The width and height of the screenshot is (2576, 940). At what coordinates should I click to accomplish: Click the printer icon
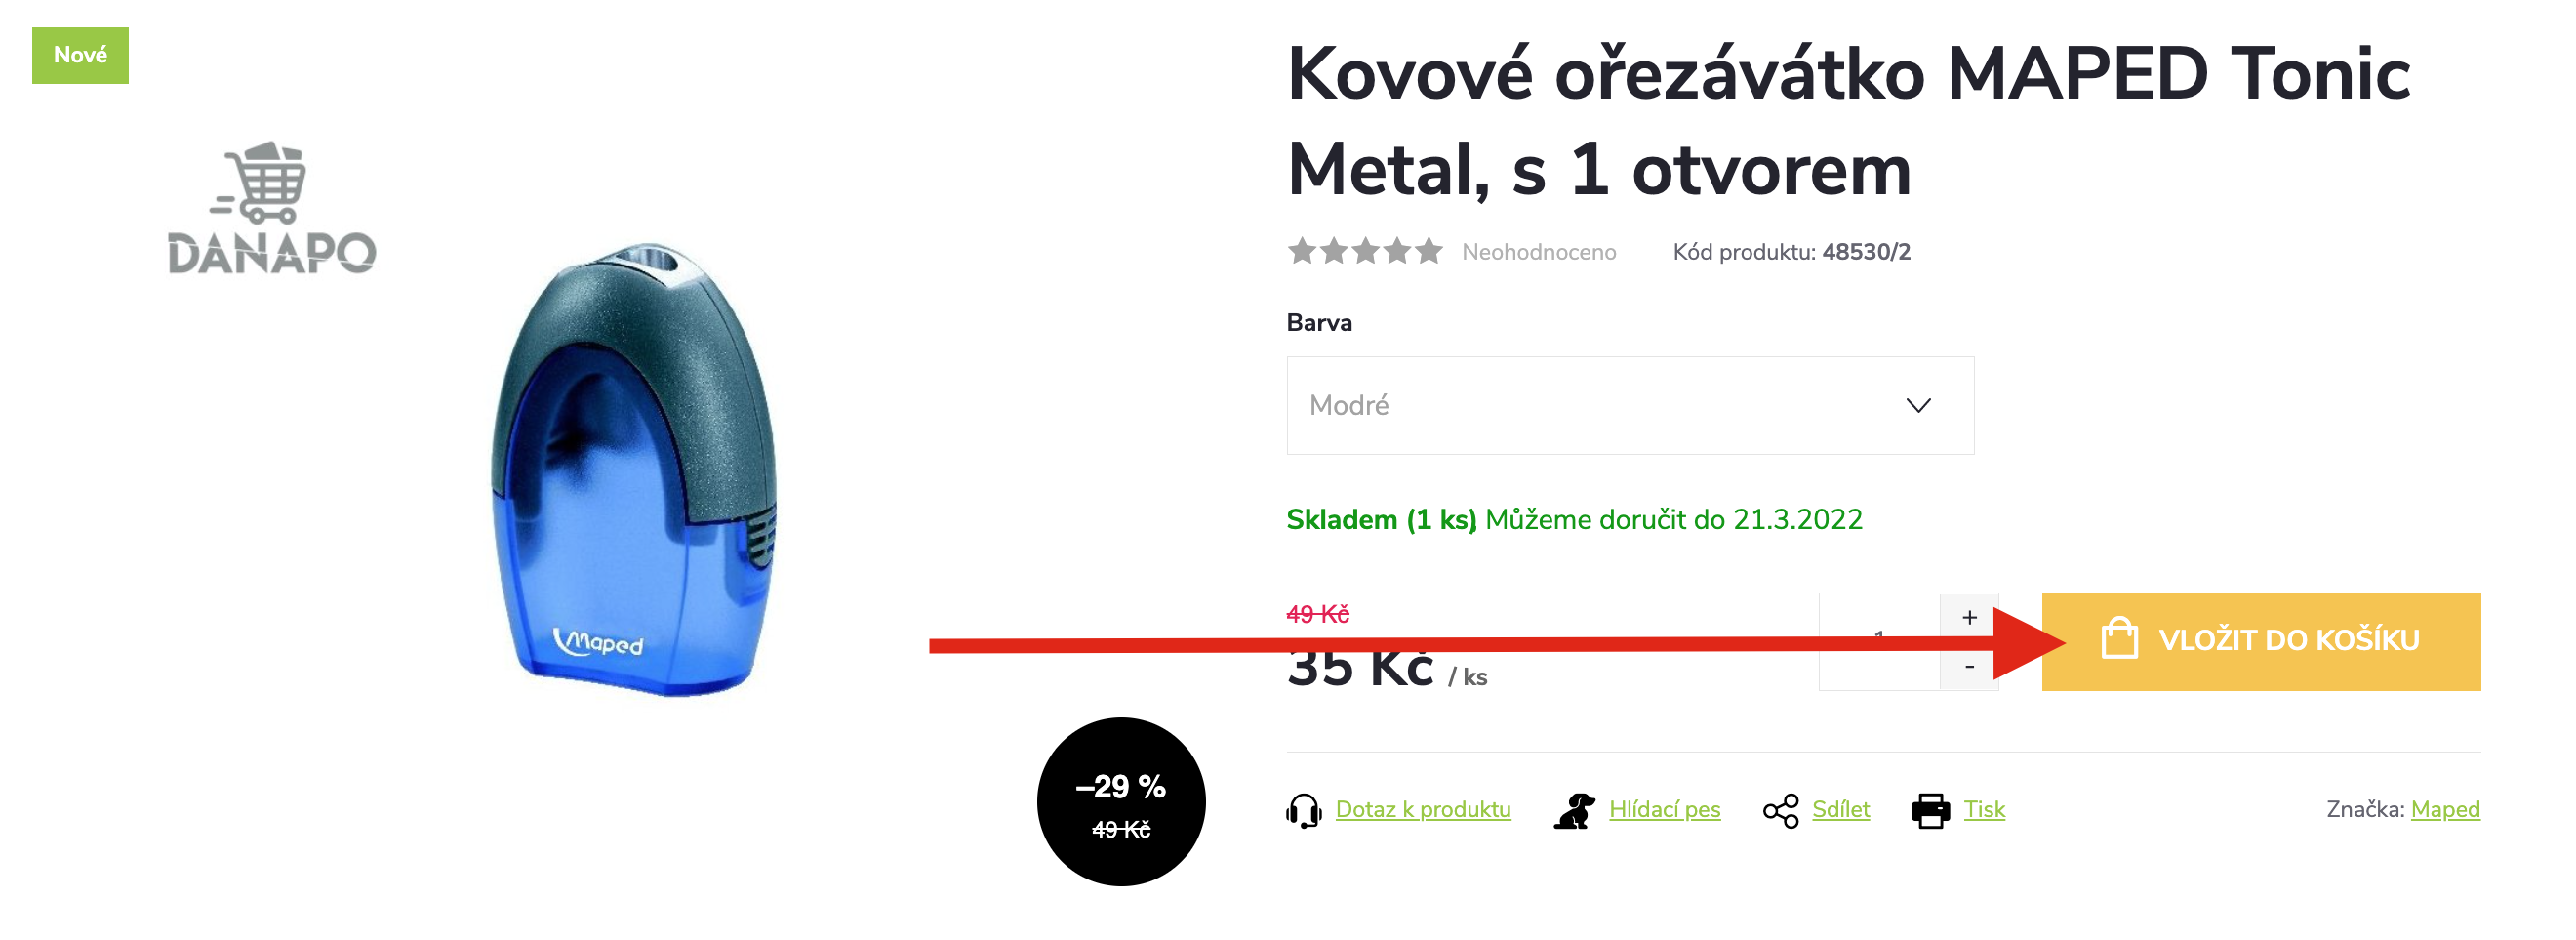[x=1929, y=810]
